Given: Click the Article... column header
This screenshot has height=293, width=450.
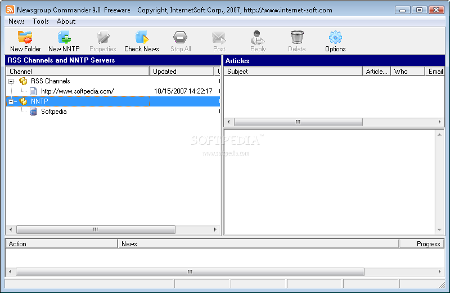Looking at the screenshot, I should click(376, 72).
